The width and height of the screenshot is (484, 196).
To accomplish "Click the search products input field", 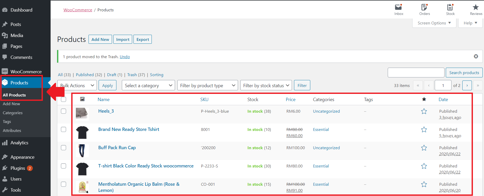I will coord(416,73).
